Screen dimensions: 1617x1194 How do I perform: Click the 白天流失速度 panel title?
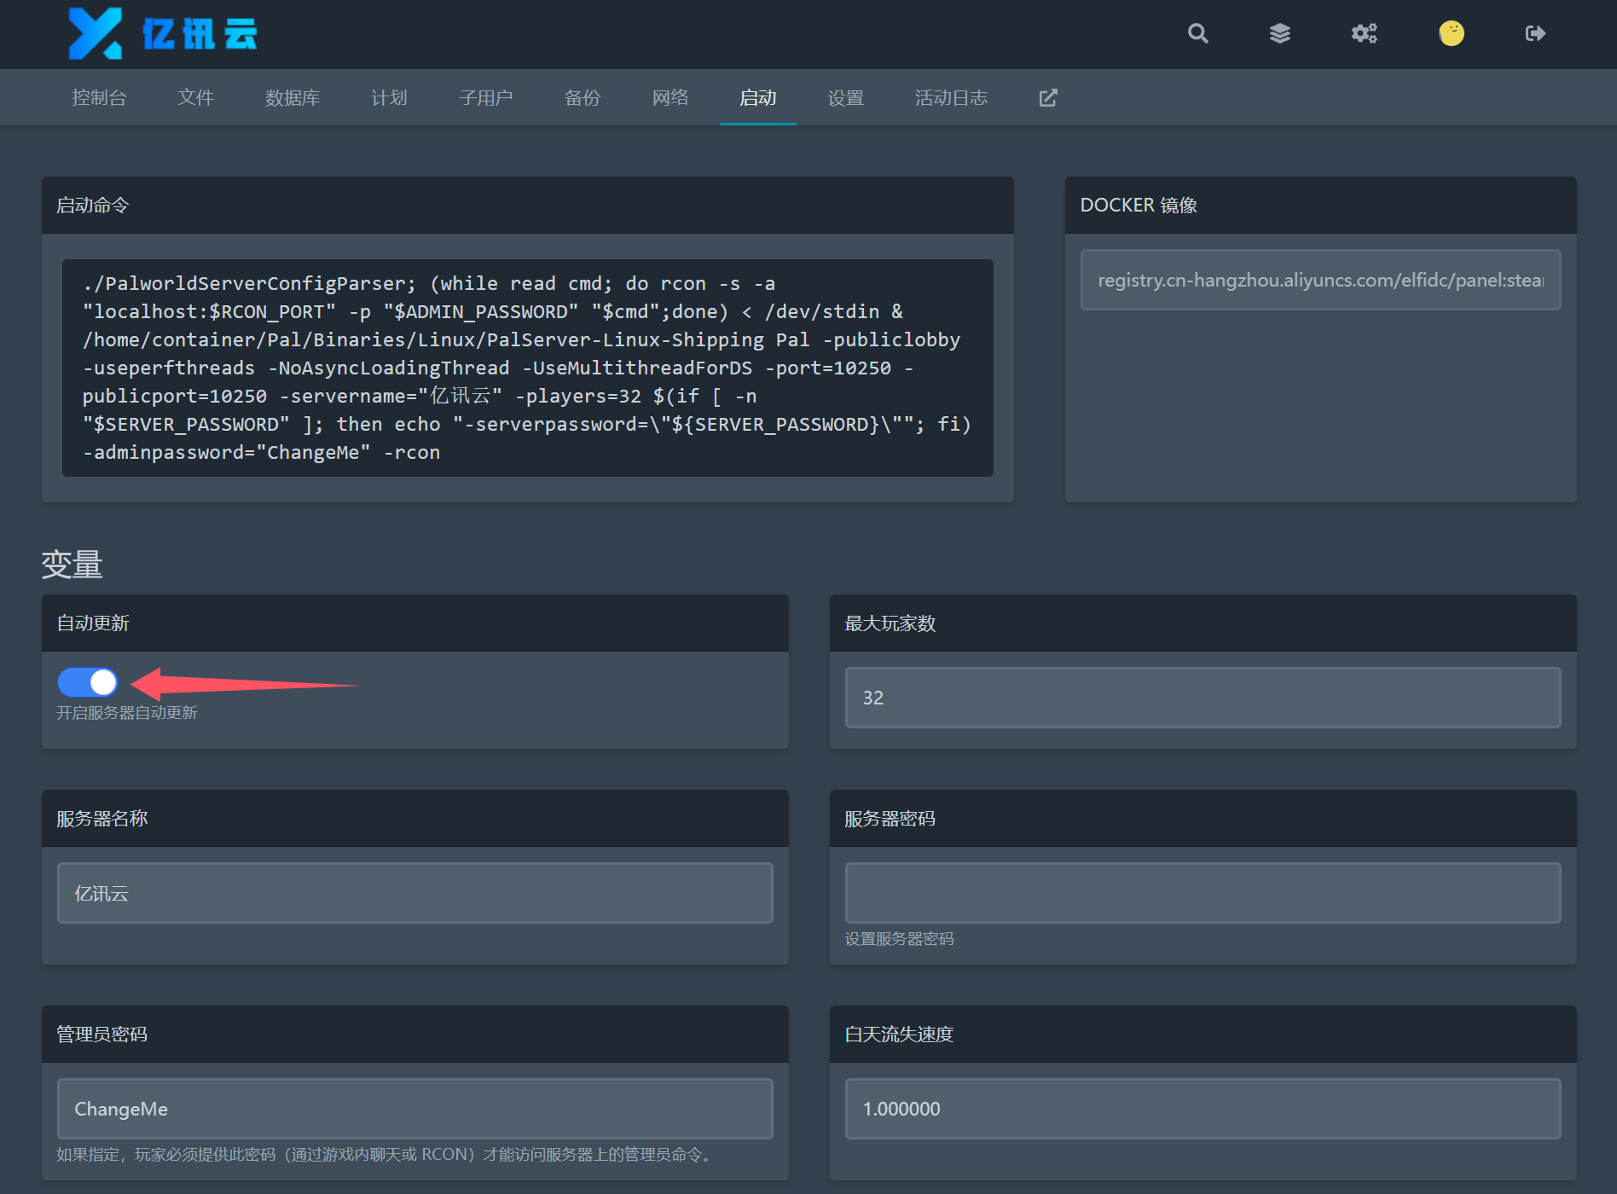899,1035
